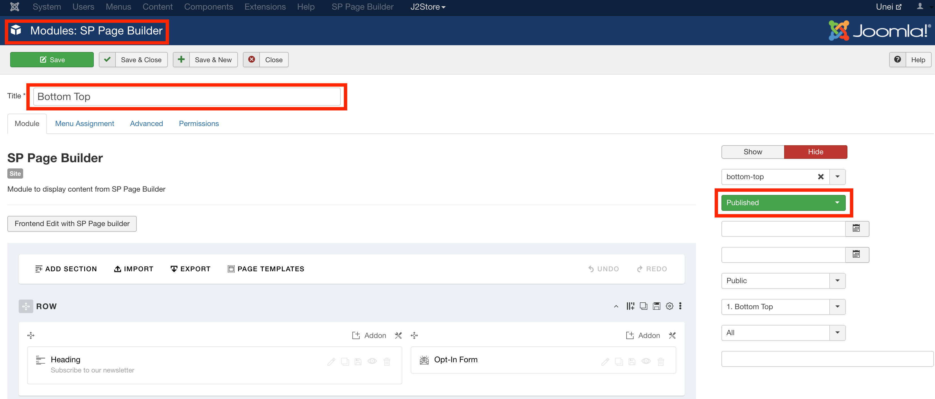Viewport: 935px width, 399px height.
Task: Expand the Published status dropdown
Action: pyautogui.click(x=783, y=203)
